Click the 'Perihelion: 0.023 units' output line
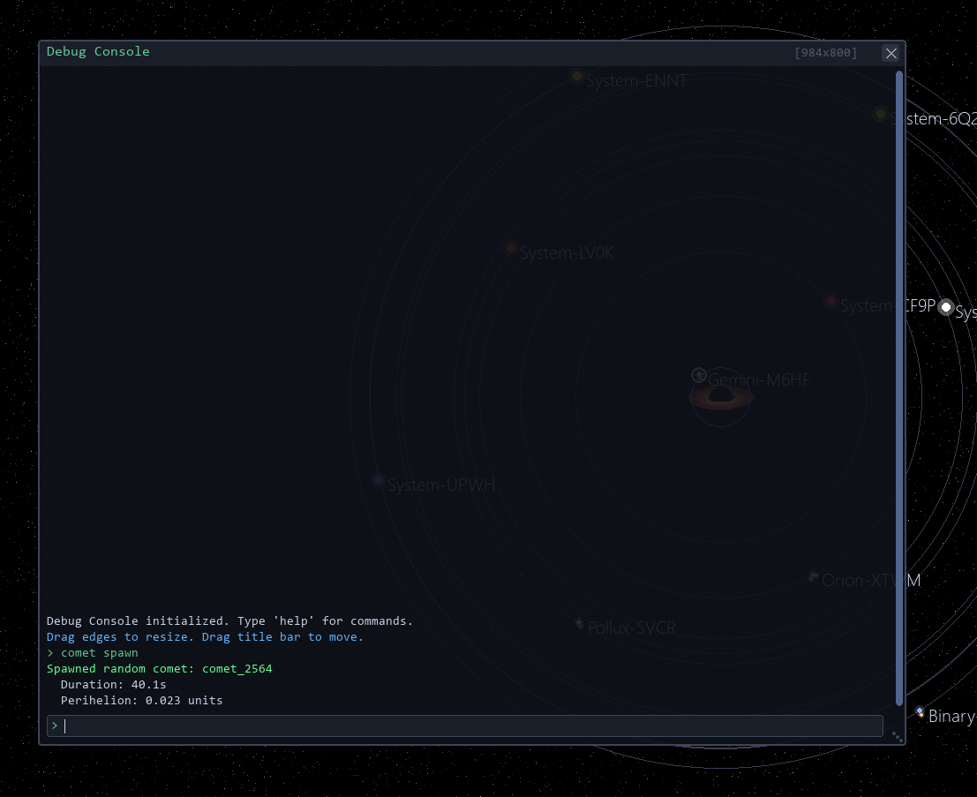977x797 pixels. (x=141, y=701)
